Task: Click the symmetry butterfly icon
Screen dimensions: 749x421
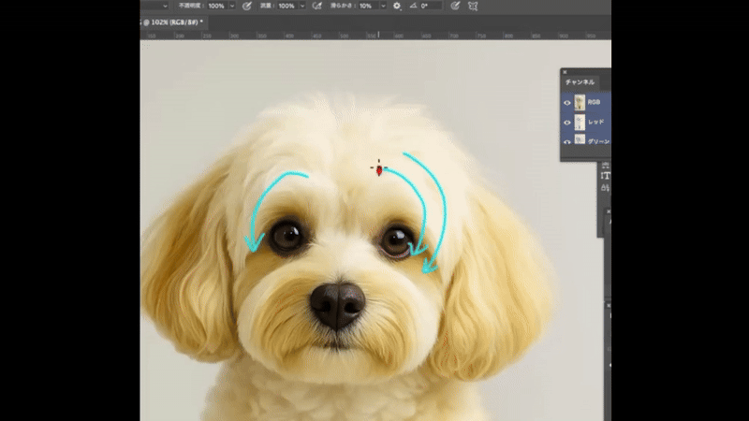Action: [473, 6]
